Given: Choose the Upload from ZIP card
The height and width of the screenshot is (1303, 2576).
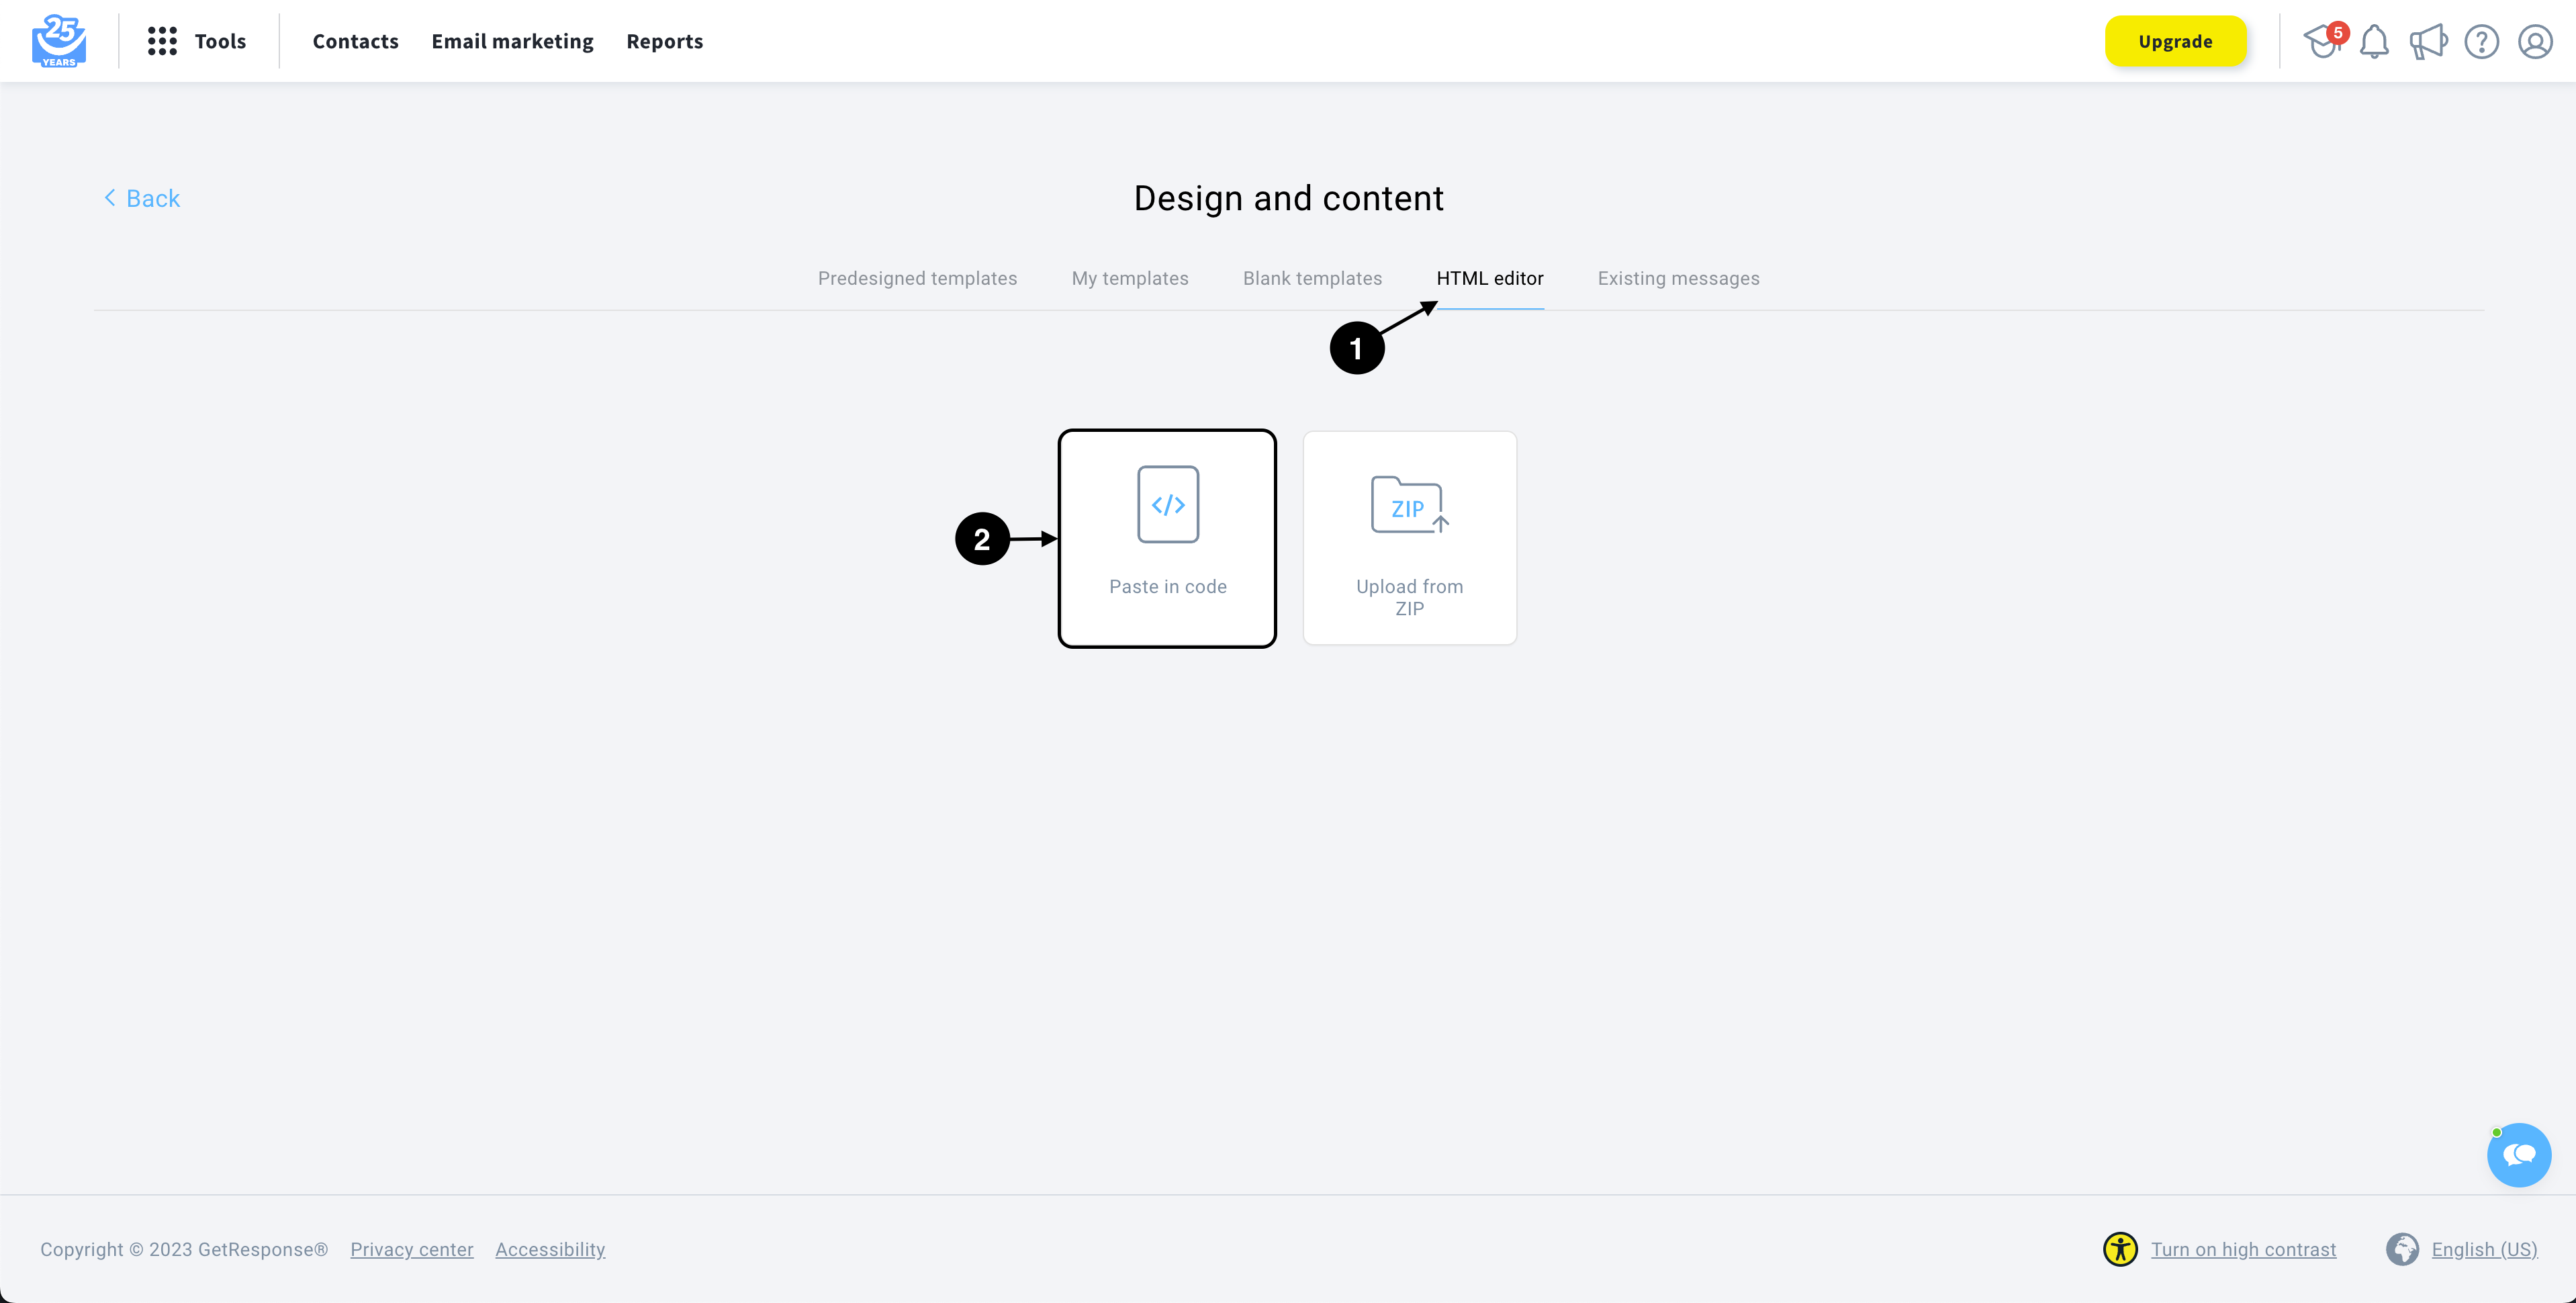Looking at the screenshot, I should [1409, 538].
